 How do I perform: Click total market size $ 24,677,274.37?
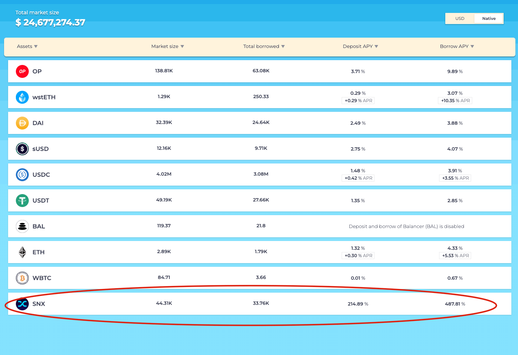pos(50,23)
